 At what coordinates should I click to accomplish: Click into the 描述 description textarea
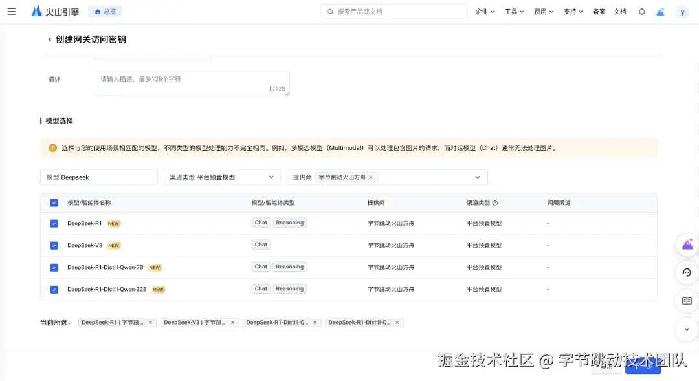pos(192,83)
